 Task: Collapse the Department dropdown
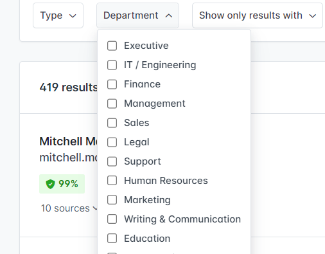coord(137,15)
